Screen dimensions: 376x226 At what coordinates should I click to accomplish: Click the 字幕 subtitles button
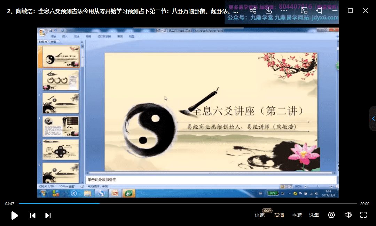(297, 215)
